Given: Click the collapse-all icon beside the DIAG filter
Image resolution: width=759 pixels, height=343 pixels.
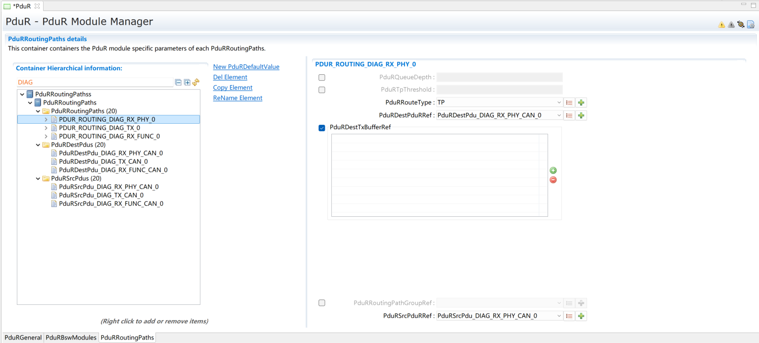Looking at the screenshot, I should click(x=178, y=82).
